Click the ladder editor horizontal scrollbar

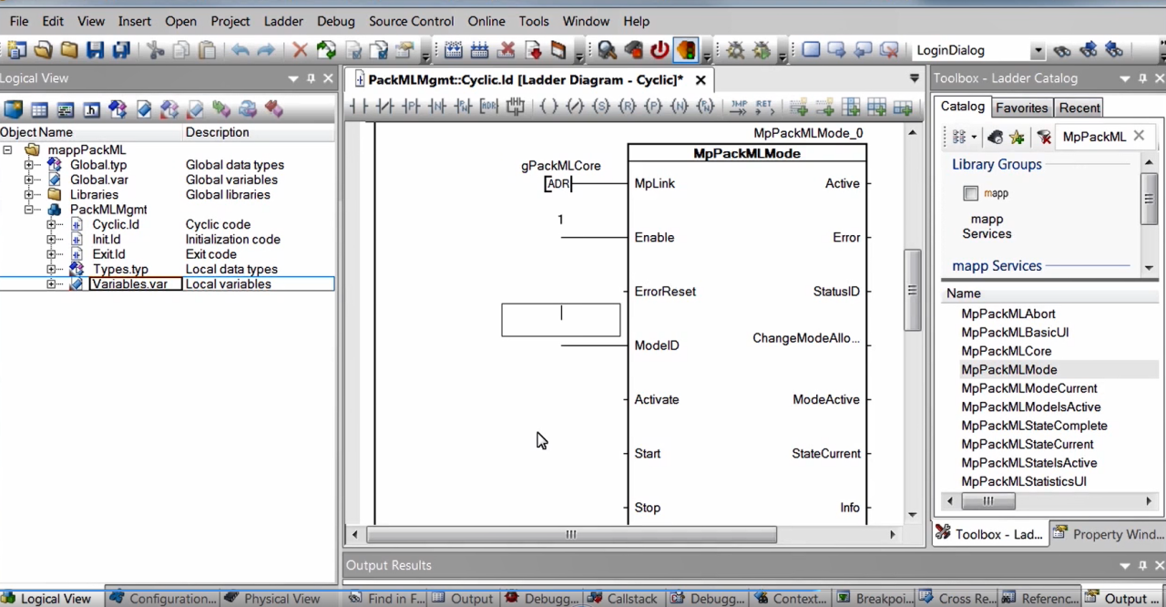pos(571,535)
